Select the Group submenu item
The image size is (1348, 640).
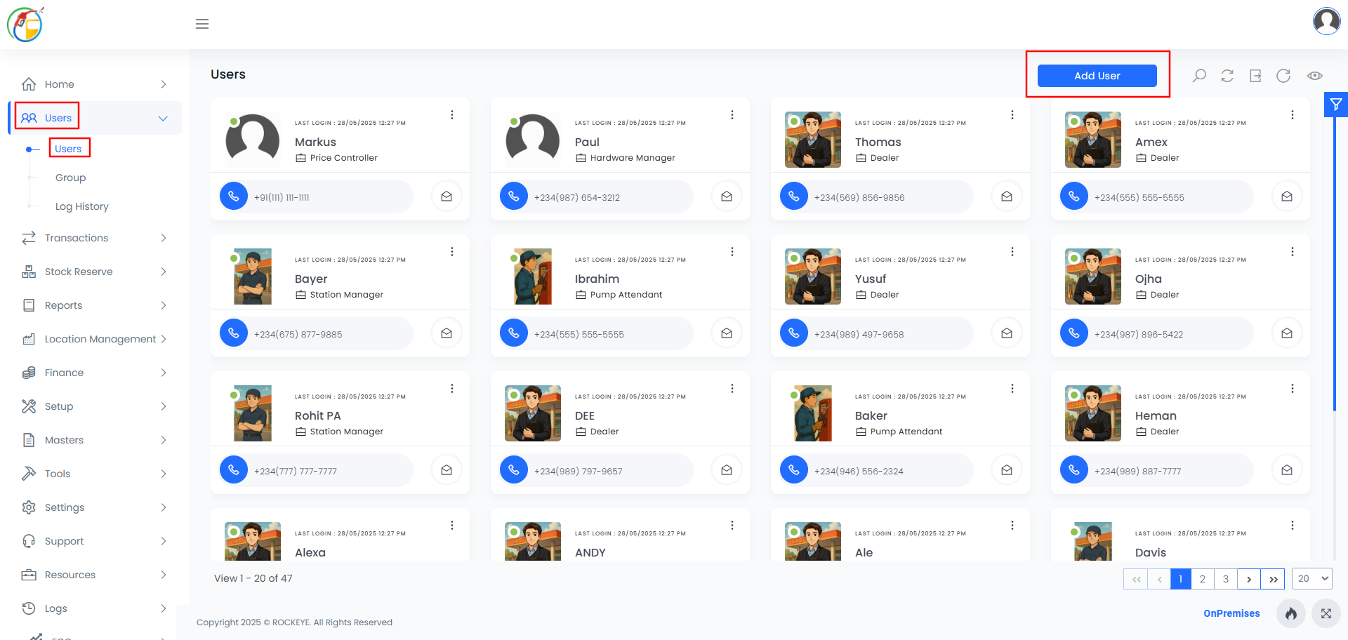click(x=70, y=178)
